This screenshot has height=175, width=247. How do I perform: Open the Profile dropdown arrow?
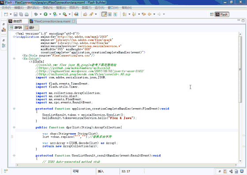tap(60, 15)
